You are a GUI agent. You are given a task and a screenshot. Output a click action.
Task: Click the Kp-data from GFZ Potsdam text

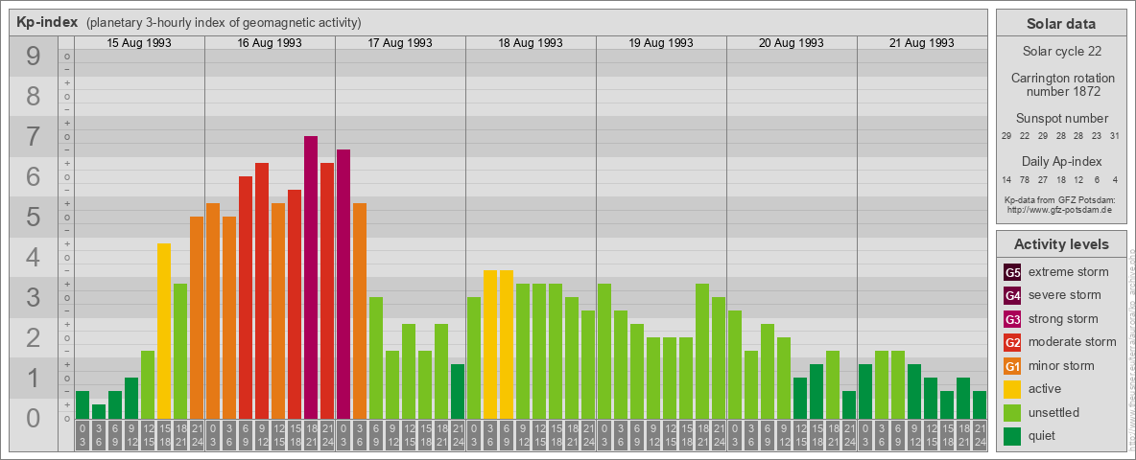(x=1060, y=200)
